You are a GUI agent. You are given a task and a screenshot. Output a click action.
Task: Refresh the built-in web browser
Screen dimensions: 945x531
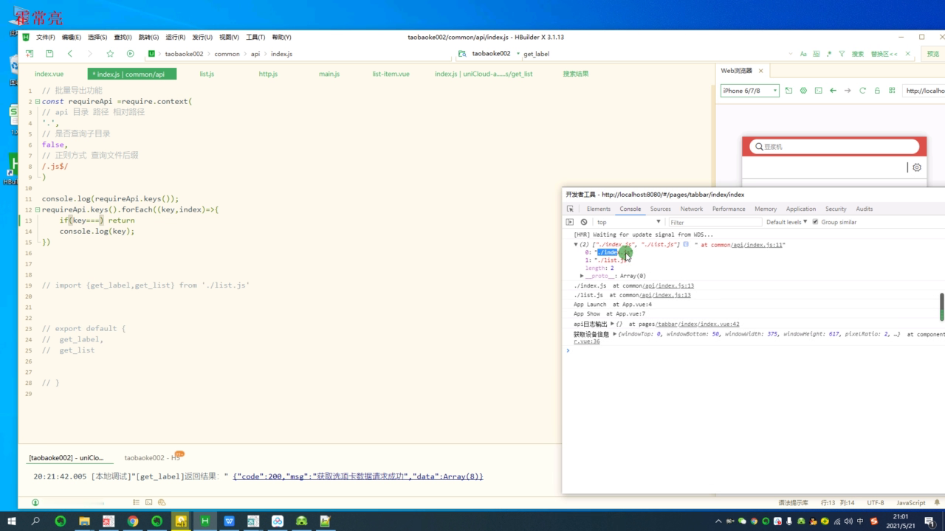862,91
